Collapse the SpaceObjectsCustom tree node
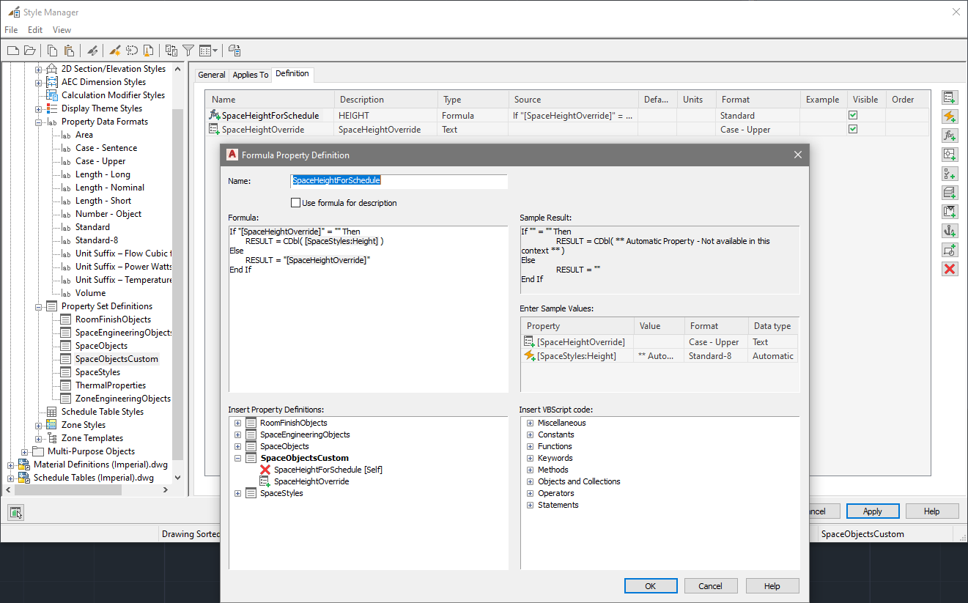968x603 pixels. (x=237, y=457)
